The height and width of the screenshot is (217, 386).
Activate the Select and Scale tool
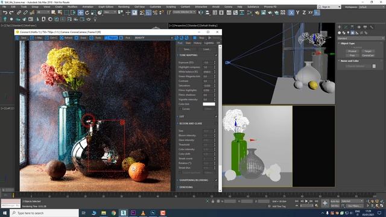[x=93, y=13]
